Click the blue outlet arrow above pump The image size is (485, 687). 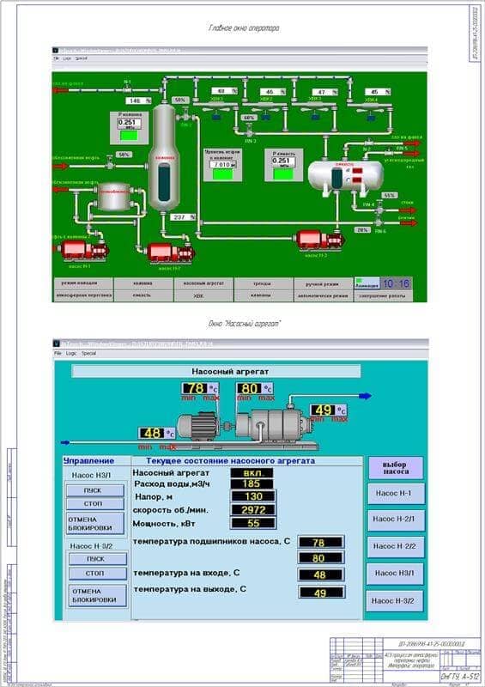[365, 396]
